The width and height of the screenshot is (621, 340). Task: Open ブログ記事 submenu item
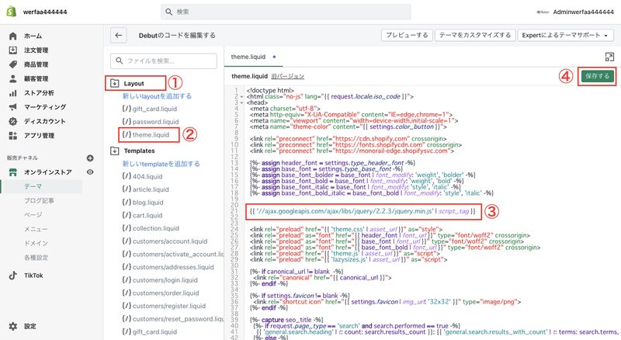pyautogui.click(x=39, y=200)
